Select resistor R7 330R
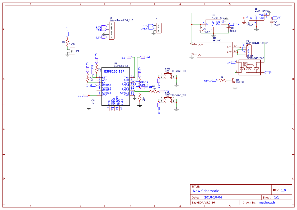Image resolution: width=297 pixels, height=210 pixels. 67,42
